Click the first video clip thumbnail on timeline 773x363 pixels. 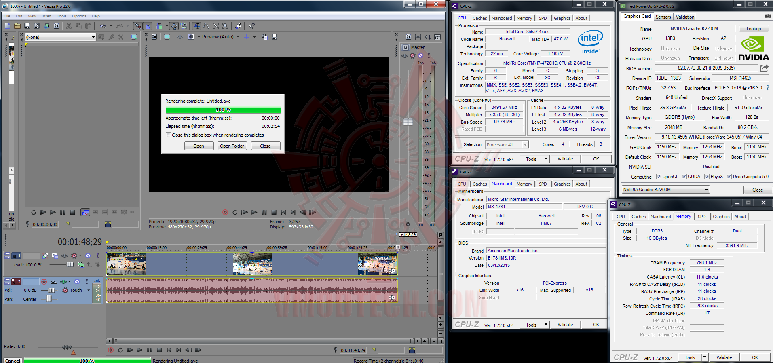pyautogui.click(x=126, y=264)
